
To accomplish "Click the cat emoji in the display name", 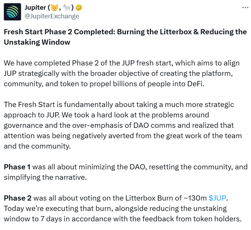I will click(54, 8).
